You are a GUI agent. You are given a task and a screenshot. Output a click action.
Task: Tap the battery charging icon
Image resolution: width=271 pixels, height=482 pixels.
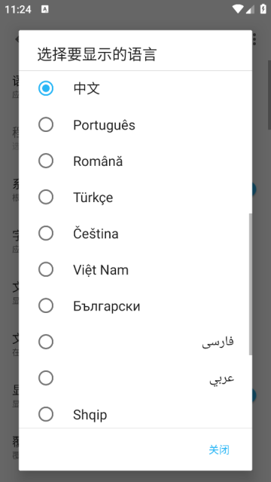click(263, 9)
